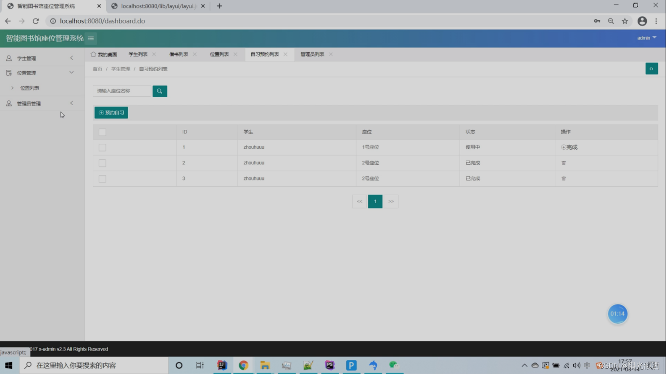Click the 首页 breadcrumb link

tap(98, 69)
